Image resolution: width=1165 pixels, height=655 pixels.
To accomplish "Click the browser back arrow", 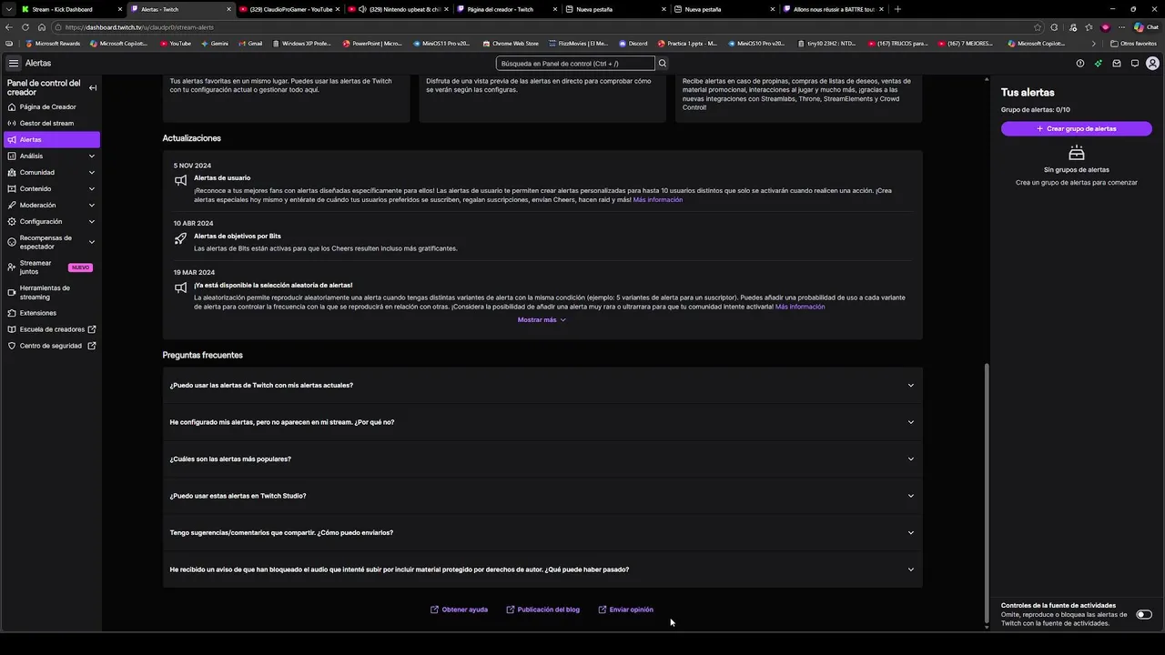I will (x=9, y=27).
